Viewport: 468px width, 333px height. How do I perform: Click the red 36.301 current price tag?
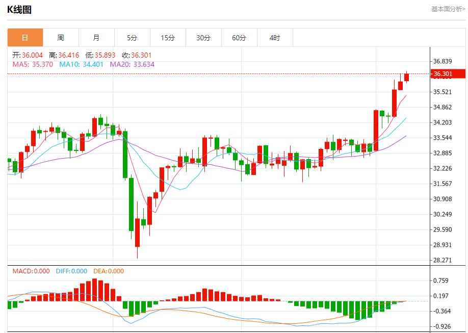(x=448, y=74)
